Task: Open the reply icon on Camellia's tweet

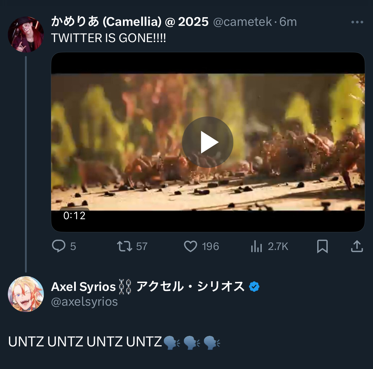Action: pyautogui.click(x=59, y=246)
